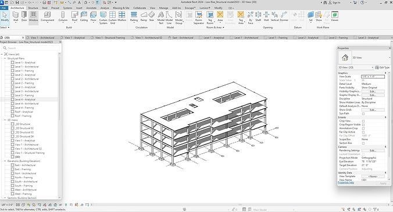This screenshot has height=212, width=393.
Task: Open the Properties help link
Action: [x=346, y=183]
